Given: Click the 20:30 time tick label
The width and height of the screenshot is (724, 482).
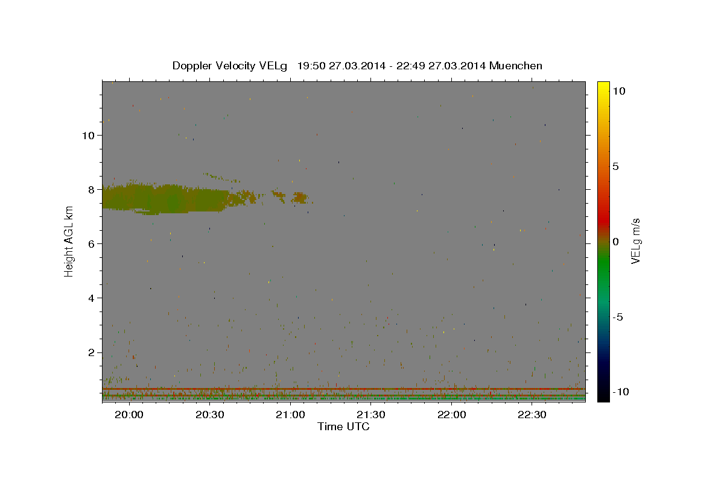Looking at the screenshot, I should (x=209, y=415).
